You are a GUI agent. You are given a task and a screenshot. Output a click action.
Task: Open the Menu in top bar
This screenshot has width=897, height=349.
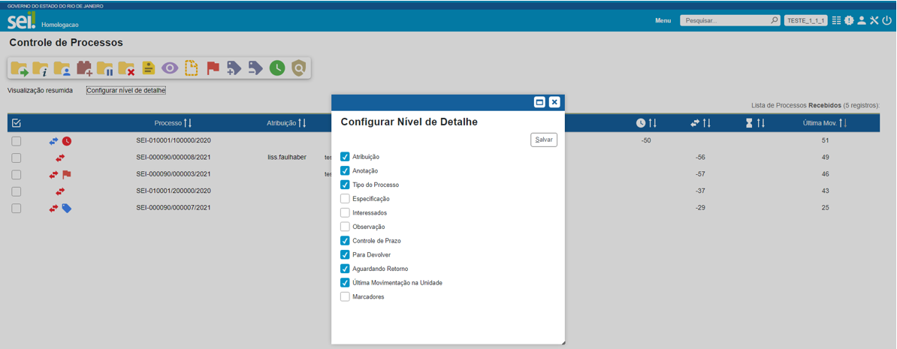(x=663, y=21)
